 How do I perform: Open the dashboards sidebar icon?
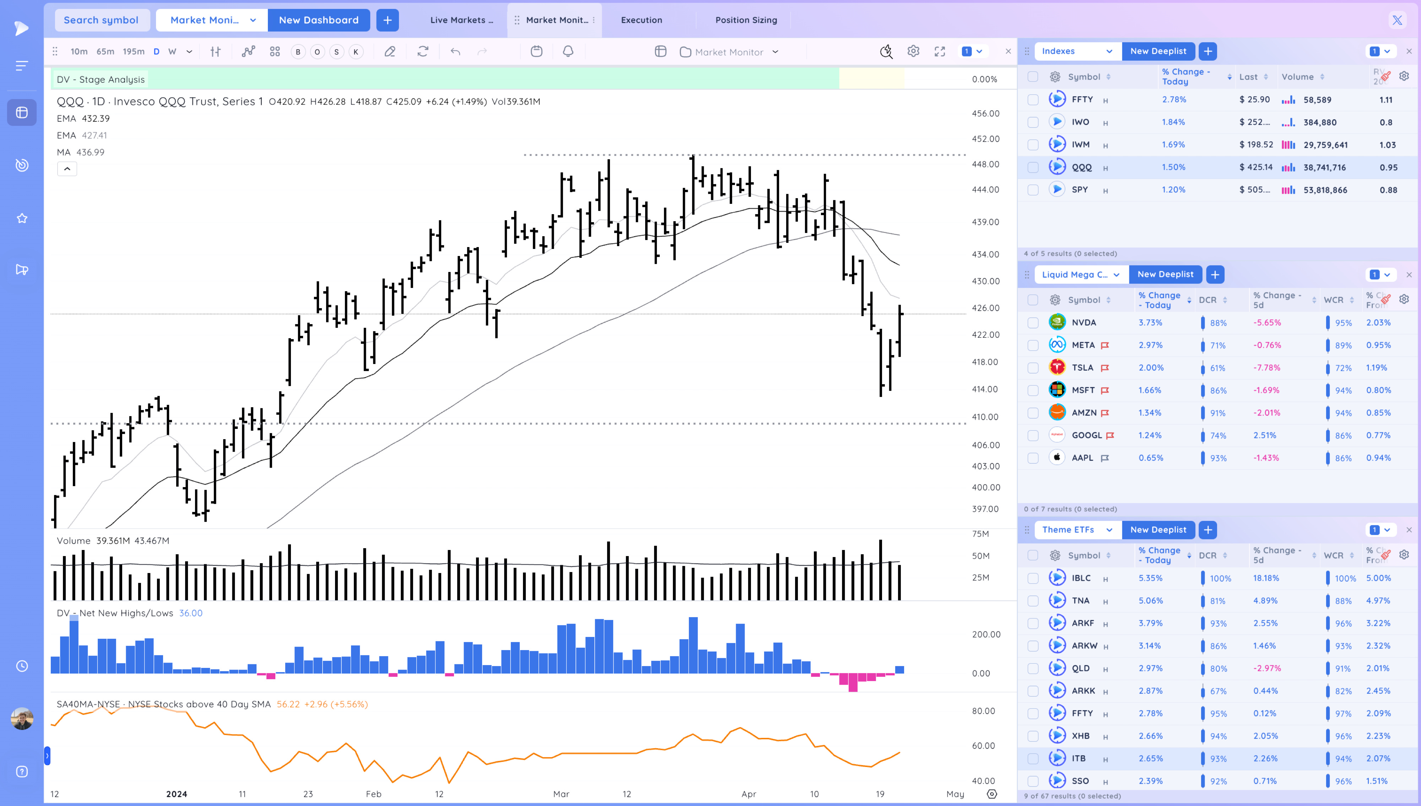pyautogui.click(x=22, y=112)
